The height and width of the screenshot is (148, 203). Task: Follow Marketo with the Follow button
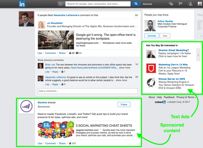(x=124, y=104)
